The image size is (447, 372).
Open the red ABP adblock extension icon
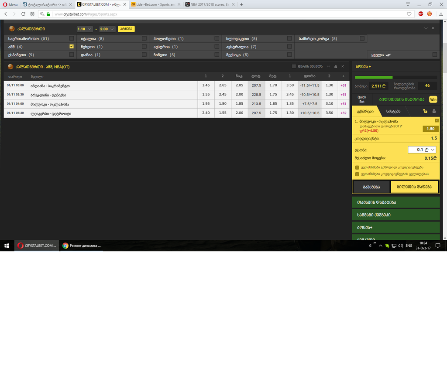(x=420, y=14)
